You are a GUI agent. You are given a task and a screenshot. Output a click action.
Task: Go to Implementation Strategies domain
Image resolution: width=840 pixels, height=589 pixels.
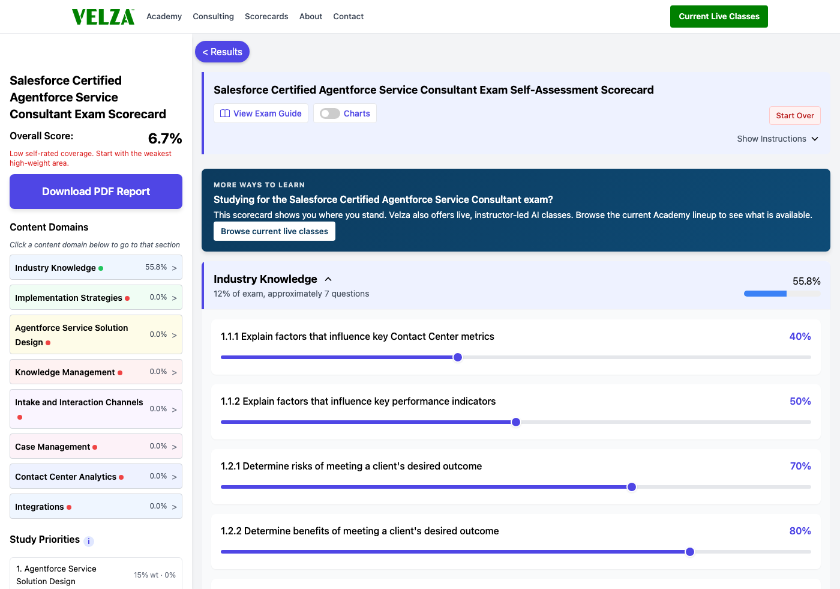pyautogui.click(x=96, y=297)
